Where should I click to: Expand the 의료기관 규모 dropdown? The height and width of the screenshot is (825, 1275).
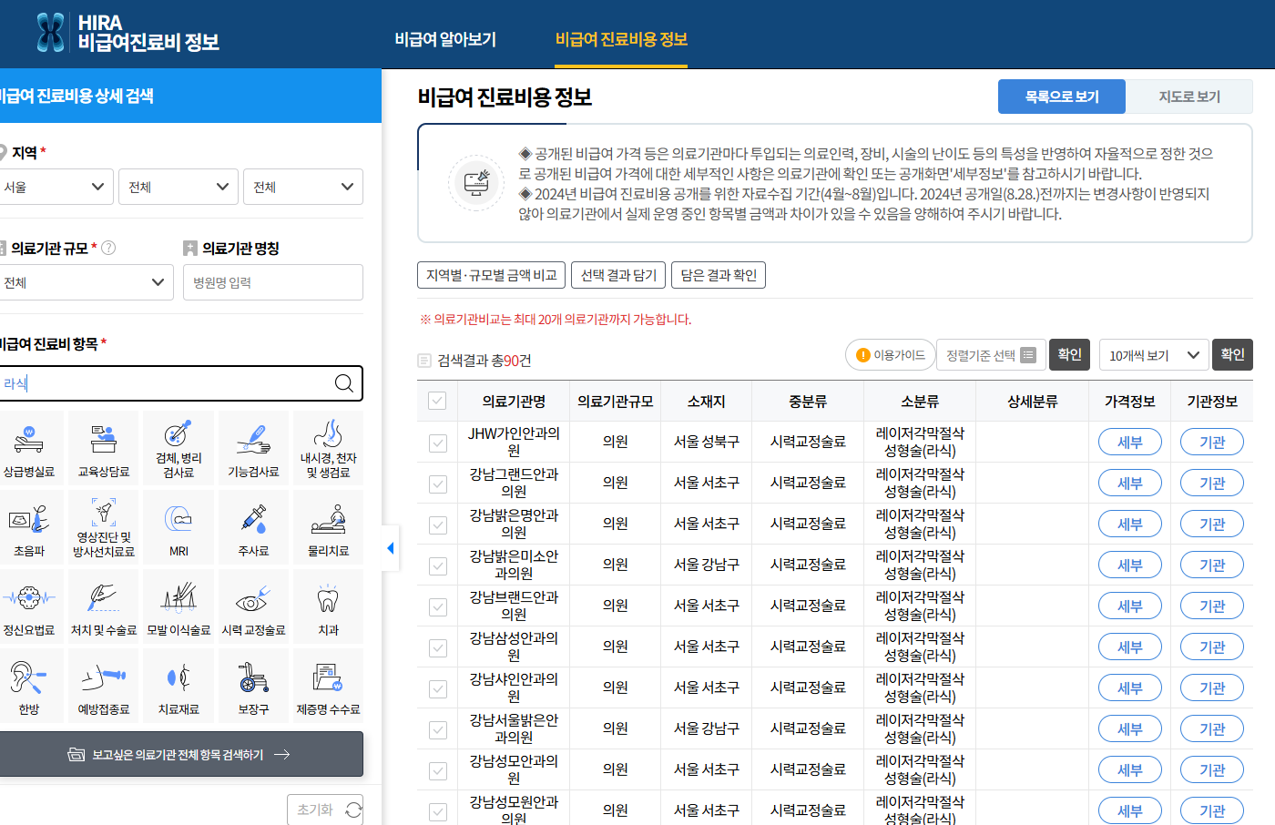pyautogui.click(x=87, y=282)
